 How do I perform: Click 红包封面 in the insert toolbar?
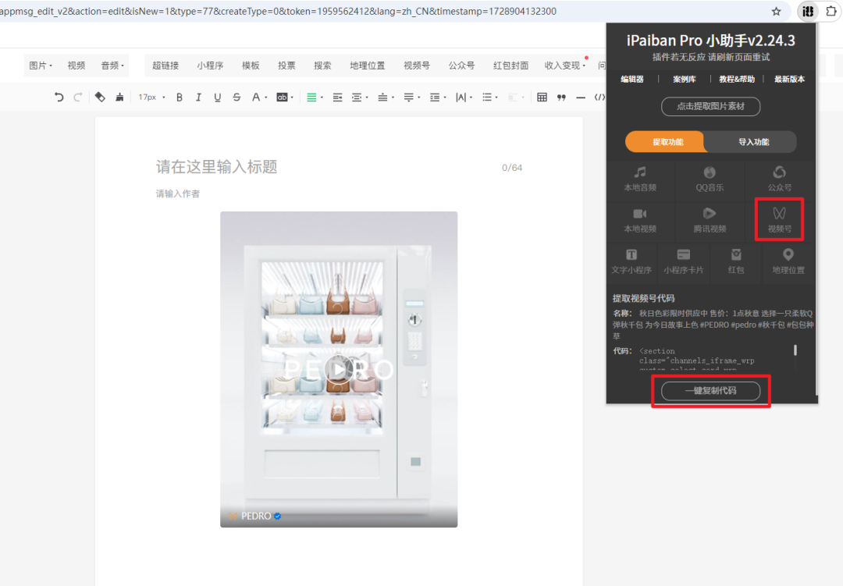coord(510,66)
